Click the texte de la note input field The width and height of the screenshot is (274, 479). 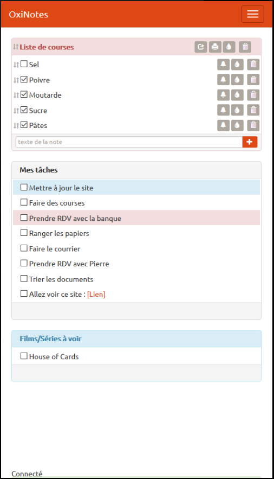129,142
